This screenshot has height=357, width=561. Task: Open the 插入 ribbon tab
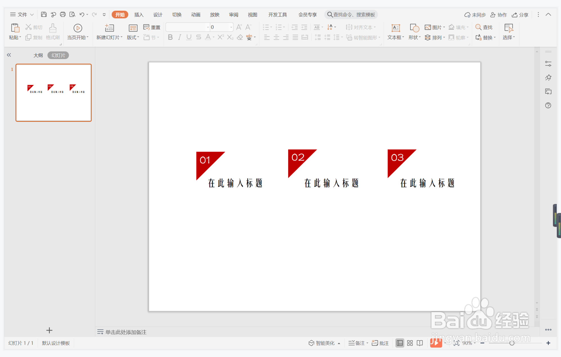(139, 15)
